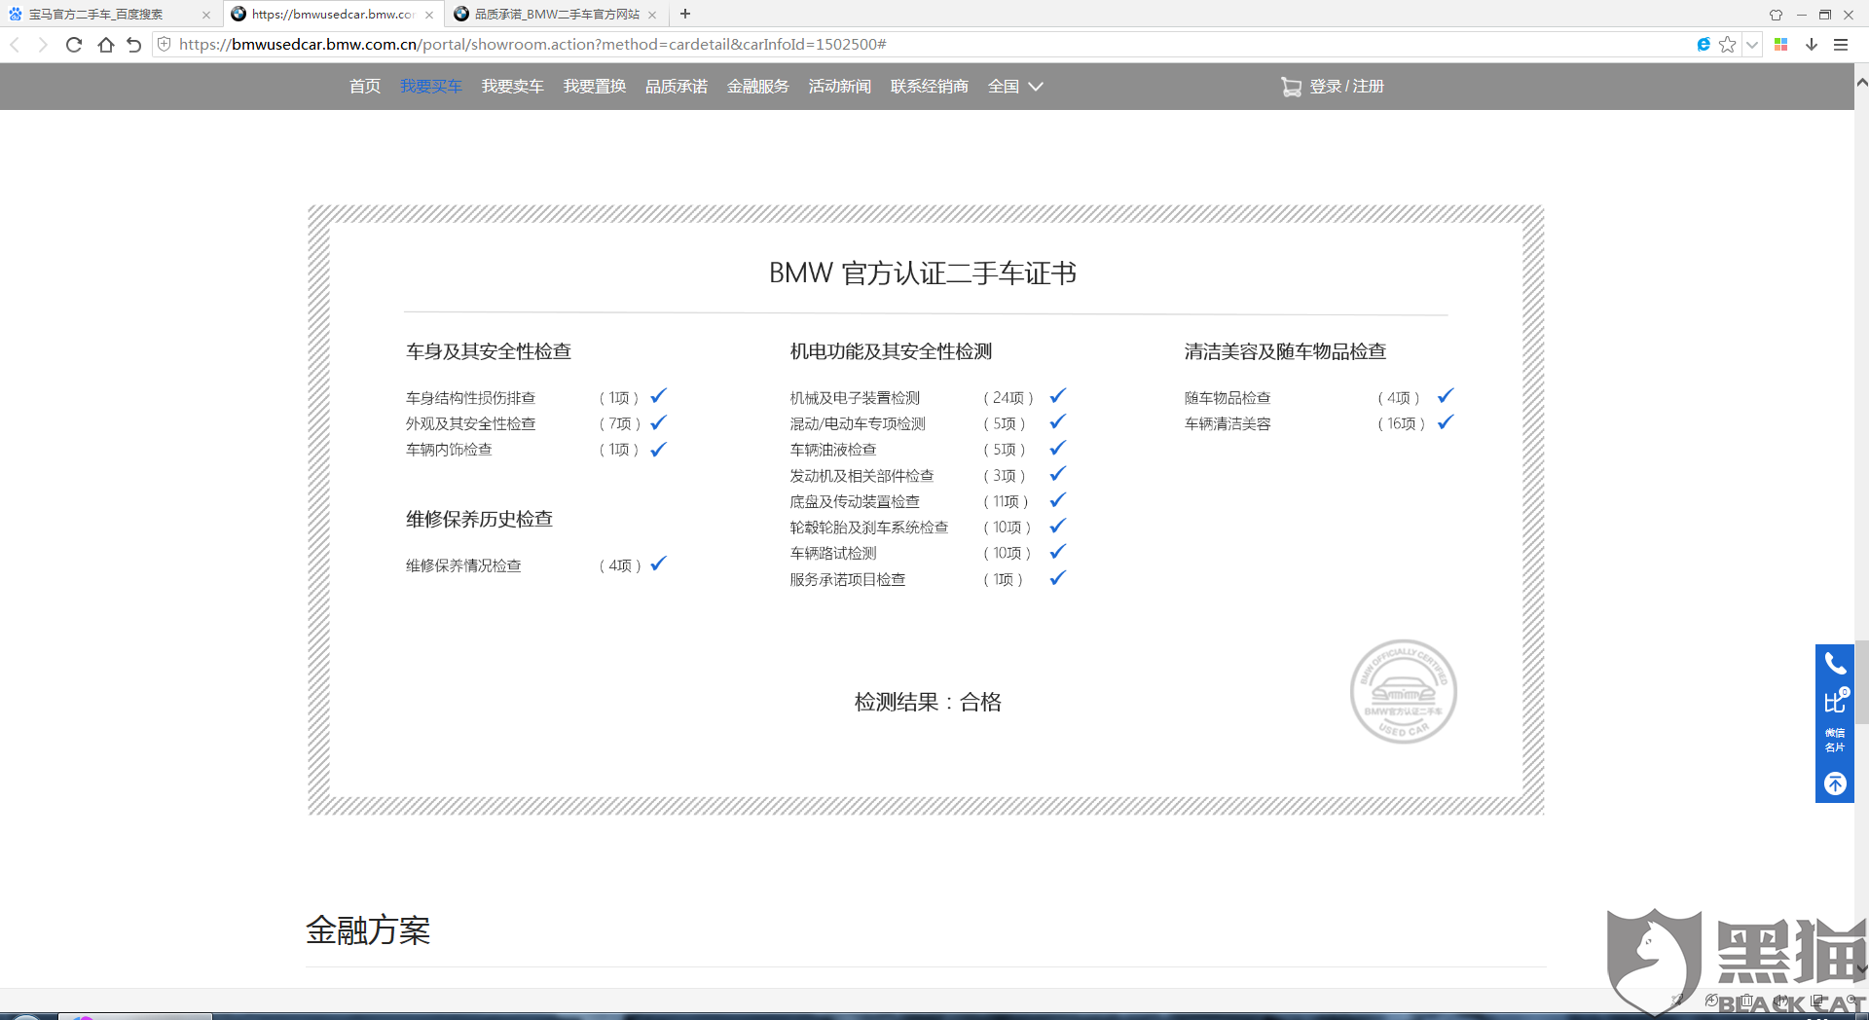This screenshot has height=1020, width=1869.
Task: Click the '检测结果：合格' result text
Action: pos(928,702)
